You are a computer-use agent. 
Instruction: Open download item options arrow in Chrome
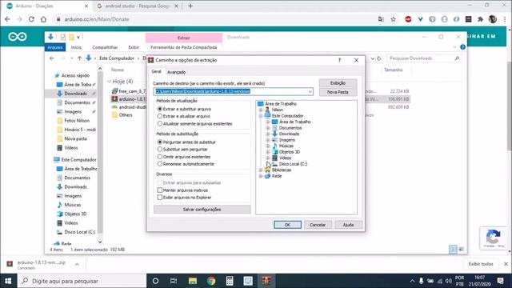[x=77, y=265]
